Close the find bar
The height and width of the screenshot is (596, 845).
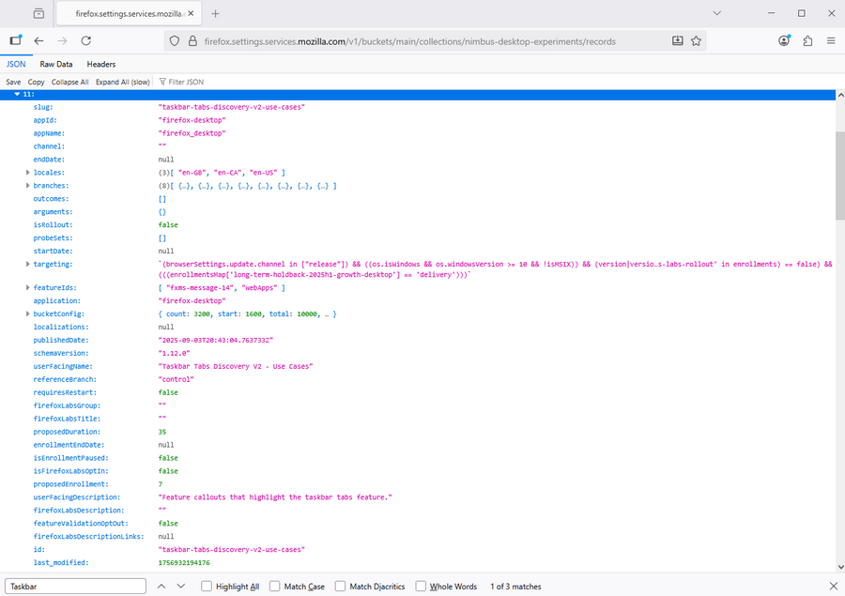(833, 587)
